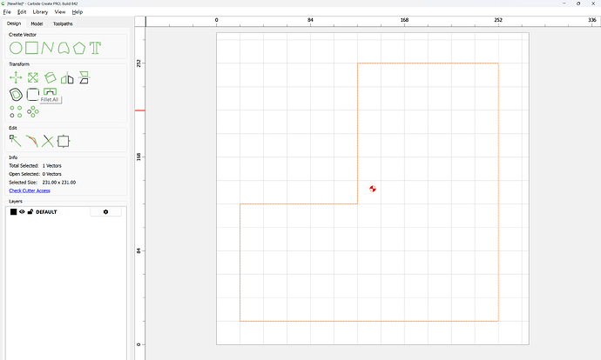
Task: Activate the Align vectors tool
Action: click(x=84, y=77)
